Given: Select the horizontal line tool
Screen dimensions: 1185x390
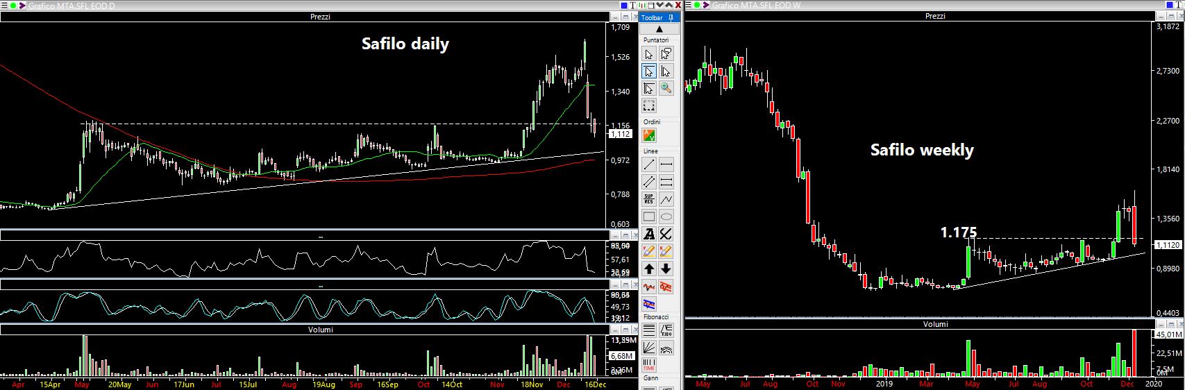Looking at the screenshot, I should coord(666,165).
